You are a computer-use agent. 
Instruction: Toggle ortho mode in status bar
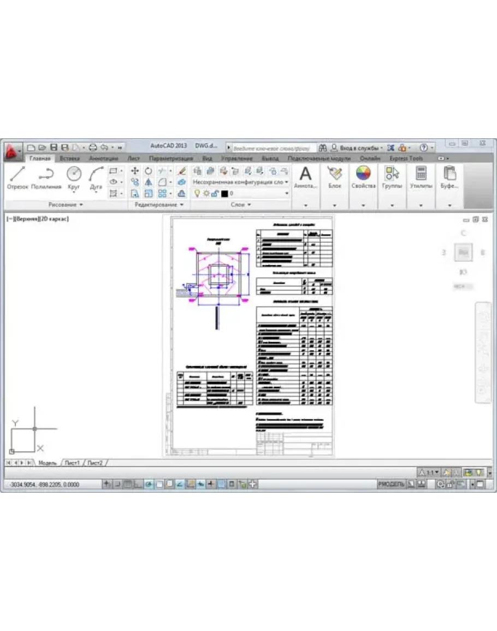tap(138, 484)
